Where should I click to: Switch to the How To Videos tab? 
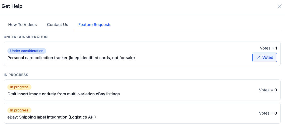pos(22,25)
